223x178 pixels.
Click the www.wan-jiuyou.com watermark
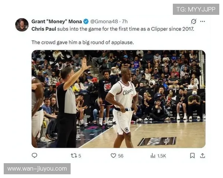[37, 169]
